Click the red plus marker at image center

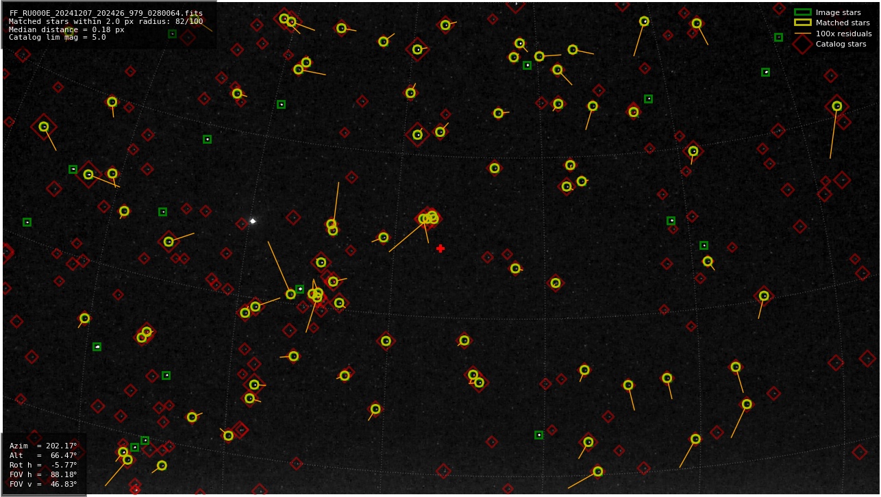tap(440, 248)
